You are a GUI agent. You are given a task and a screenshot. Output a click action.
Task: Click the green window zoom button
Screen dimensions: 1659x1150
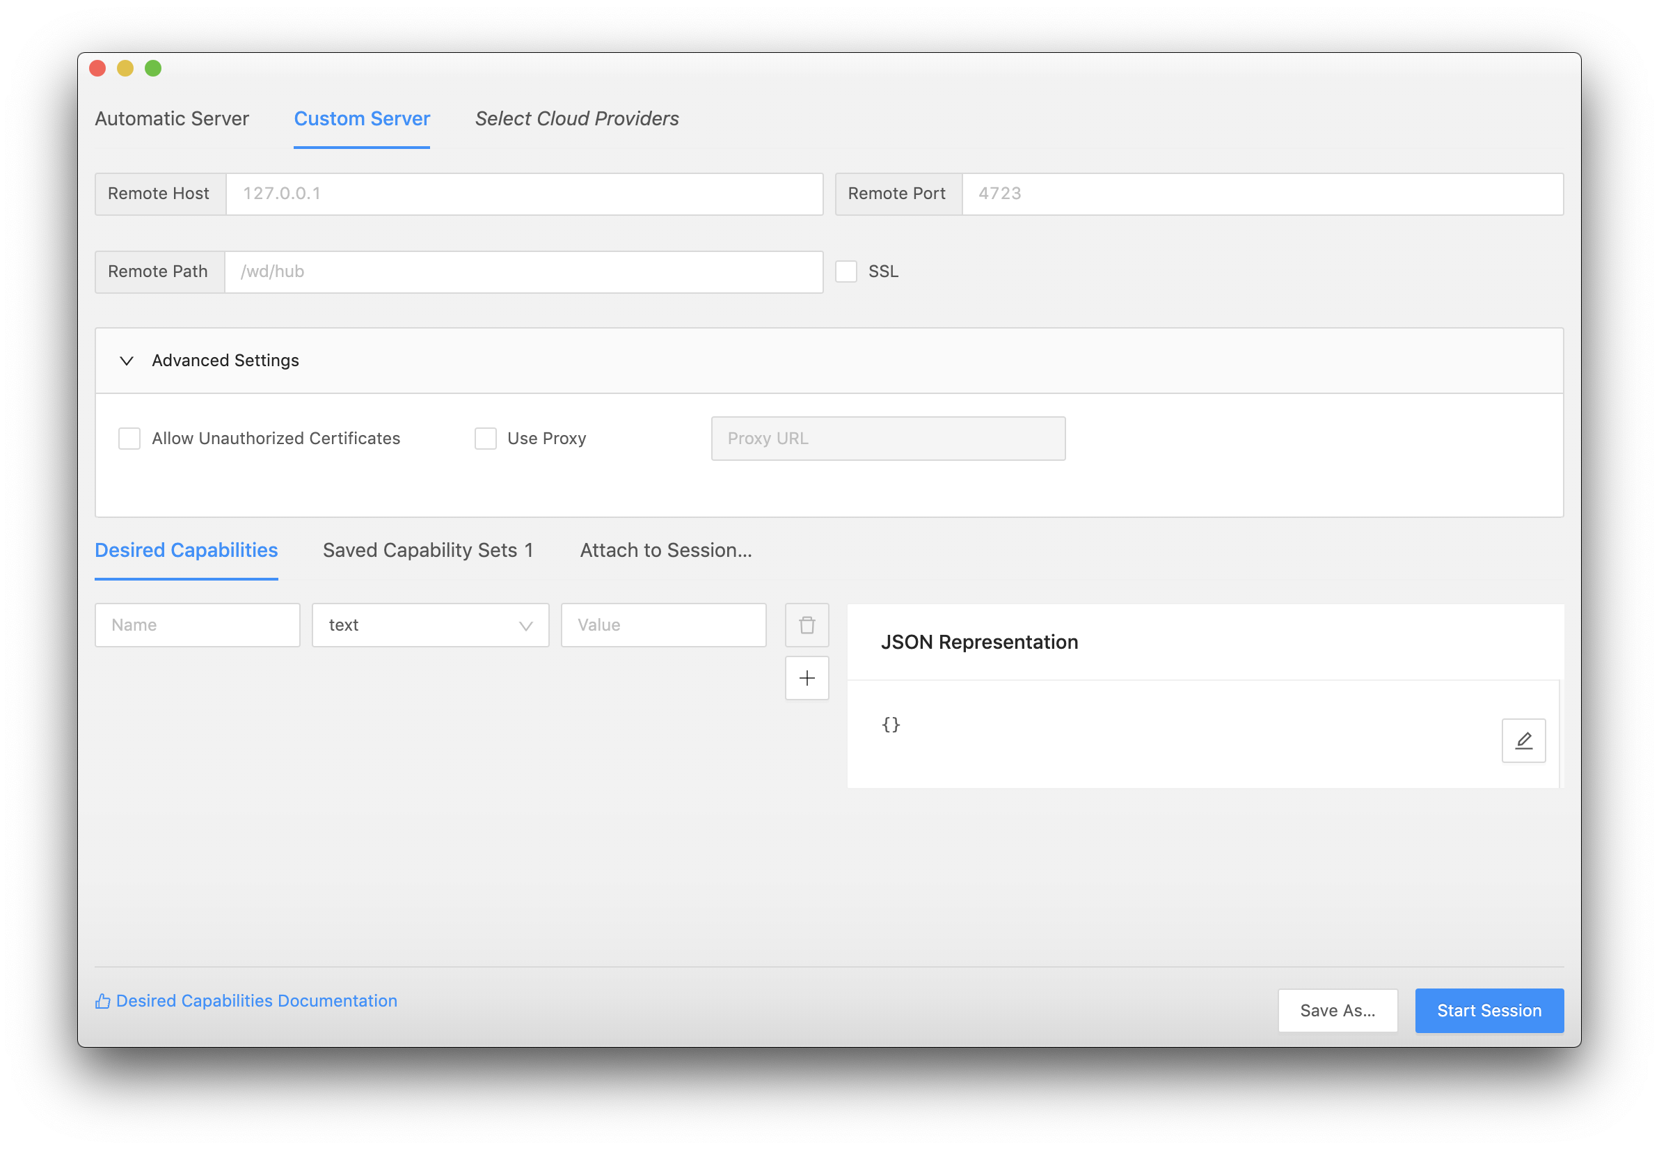tap(152, 68)
